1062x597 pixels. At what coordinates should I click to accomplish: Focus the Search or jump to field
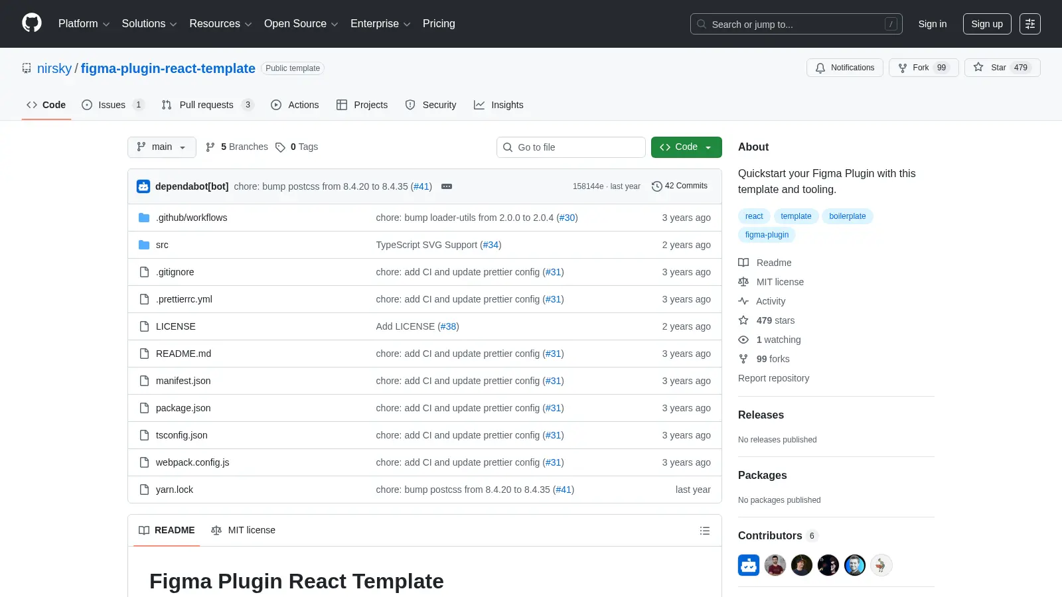click(x=796, y=24)
